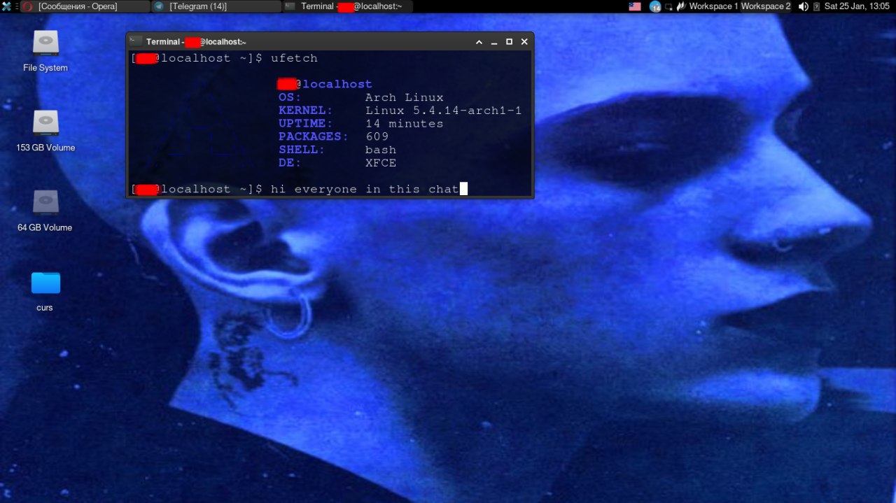Click the '64 GB Volume' desktop label
This screenshot has height=503, width=896.
pos(45,227)
